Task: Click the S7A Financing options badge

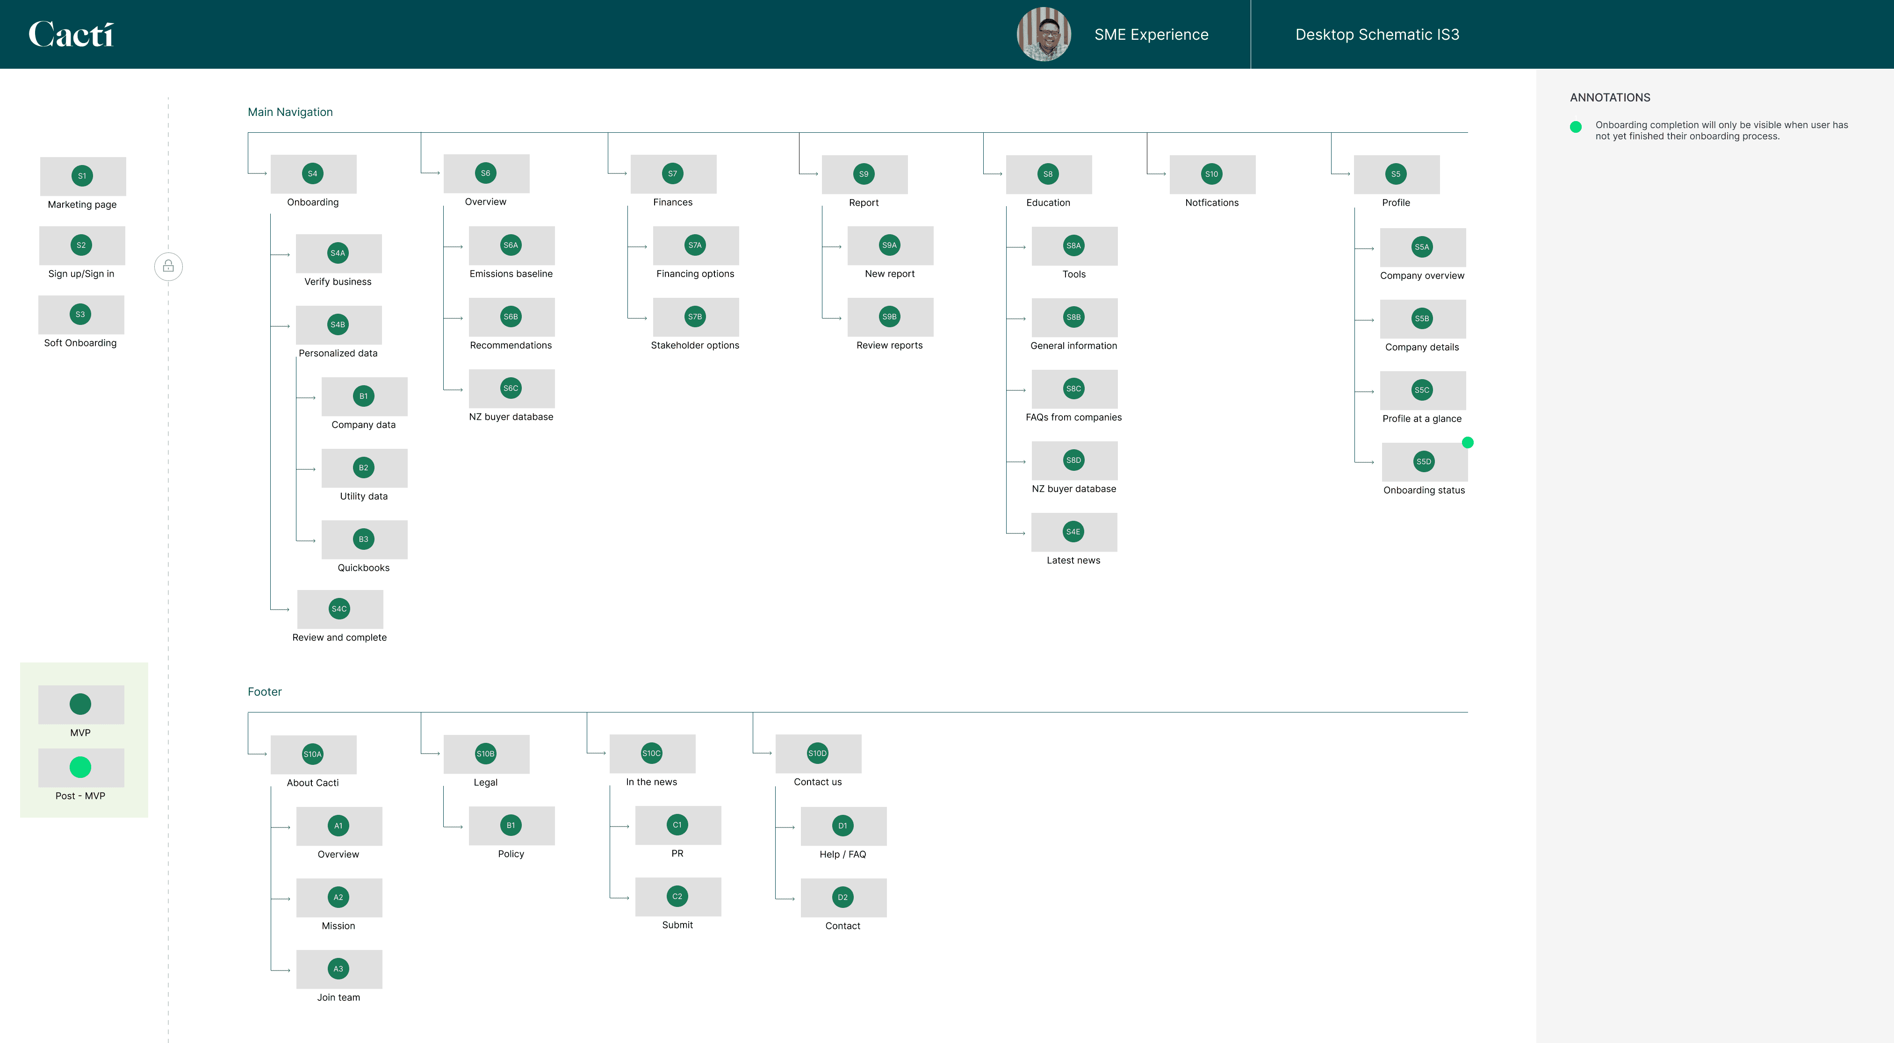Action: coord(696,245)
